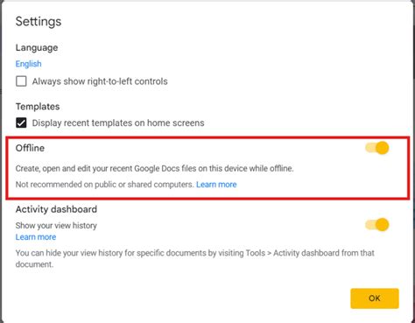The image size is (415, 323).
Task: Select the Templates section heading
Action: click(x=38, y=107)
